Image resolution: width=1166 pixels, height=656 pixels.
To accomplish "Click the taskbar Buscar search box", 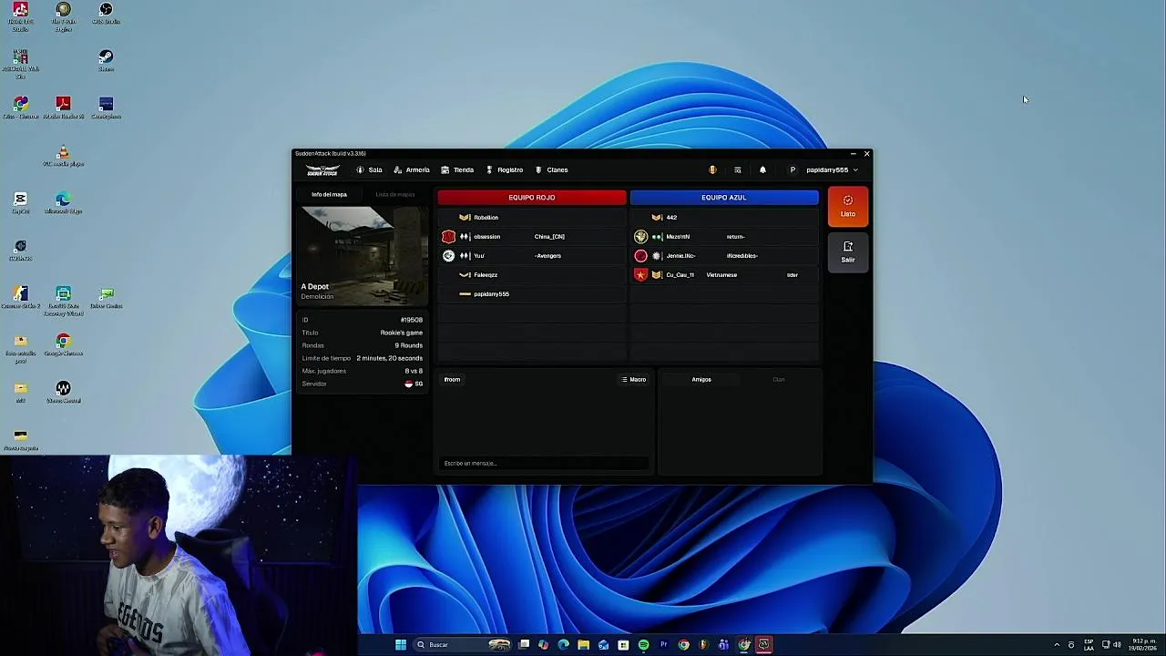I will (x=462, y=645).
